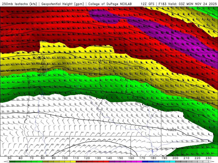Screen dimensions: 218x163
Task: Click the colorbar label 100
Action: click(x=65, y=158)
